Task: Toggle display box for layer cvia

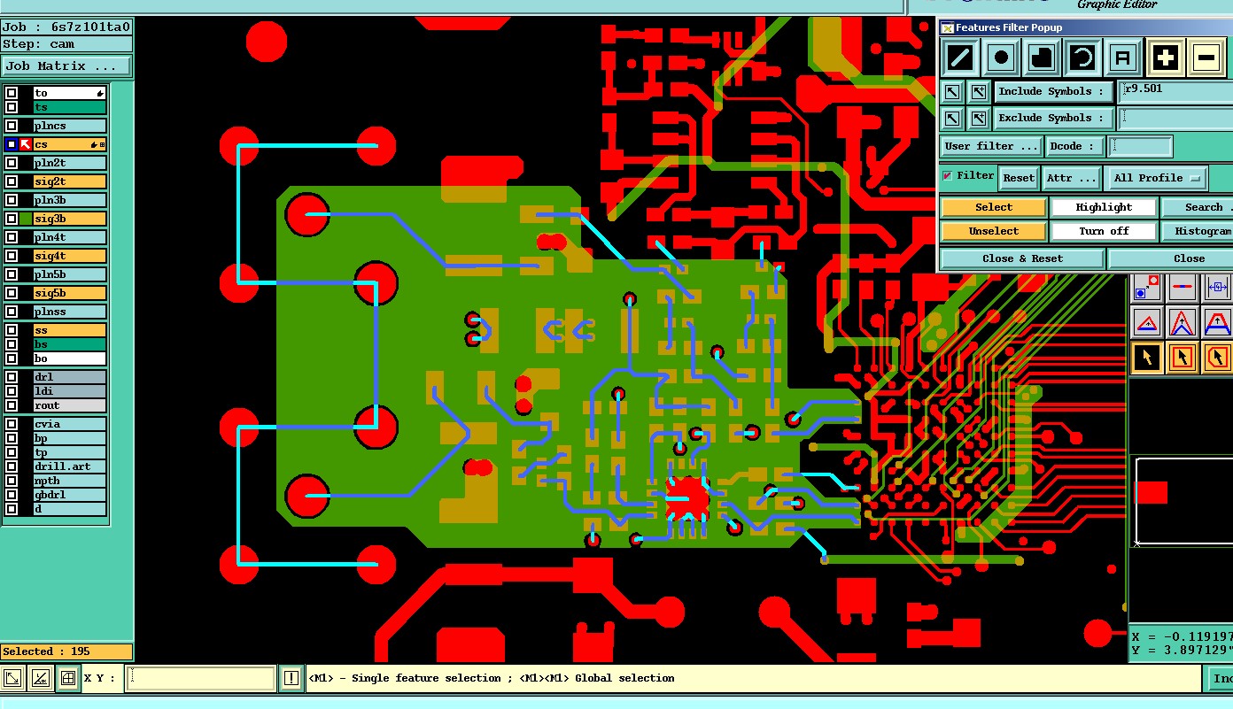Action: coord(12,424)
